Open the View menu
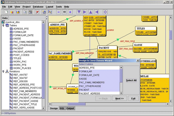Screen dimensions: 174x116 (x=17, y=7)
